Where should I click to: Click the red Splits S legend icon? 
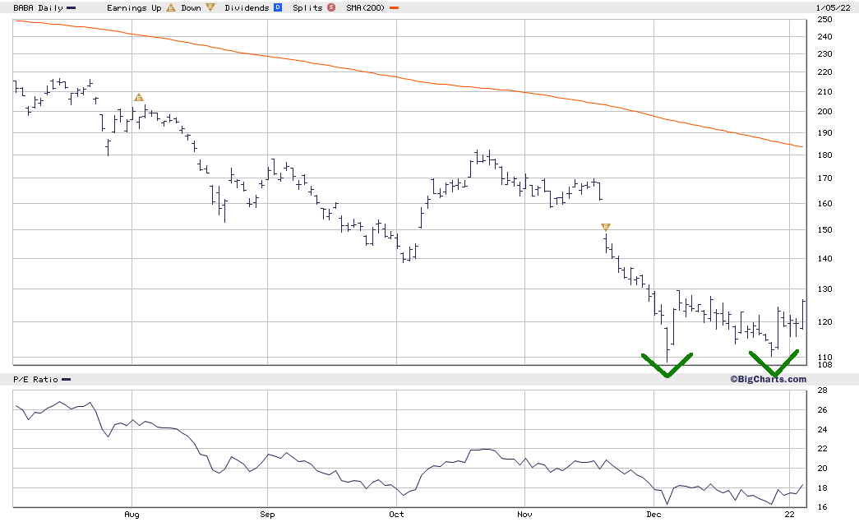tap(331, 7)
